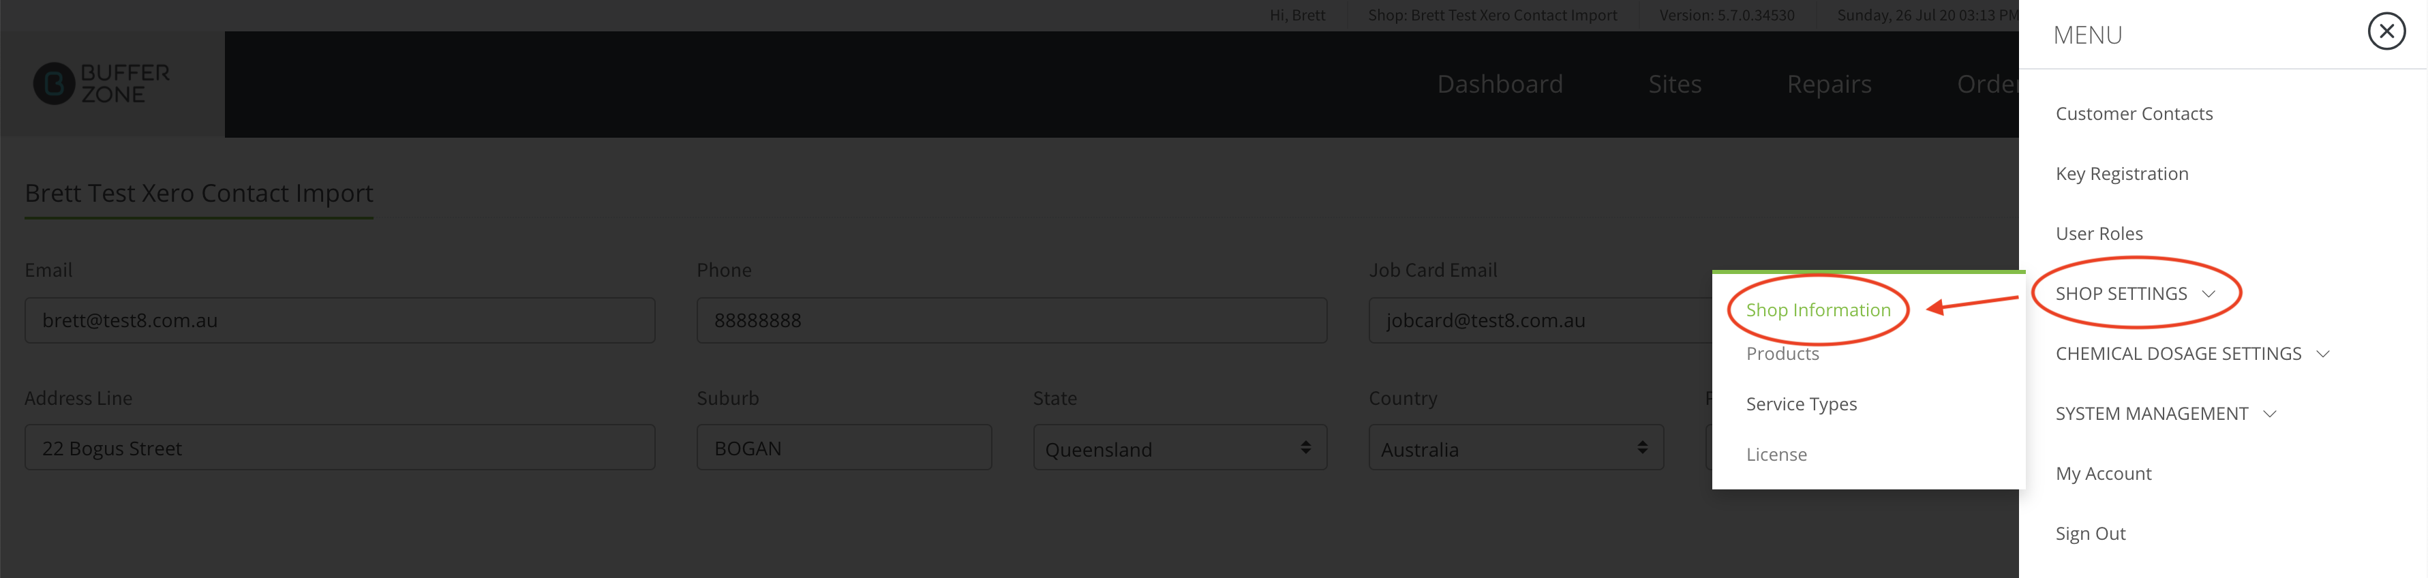Select User Roles in the menu
Image resolution: width=2428 pixels, height=578 pixels.
(x=2098, y=233)
